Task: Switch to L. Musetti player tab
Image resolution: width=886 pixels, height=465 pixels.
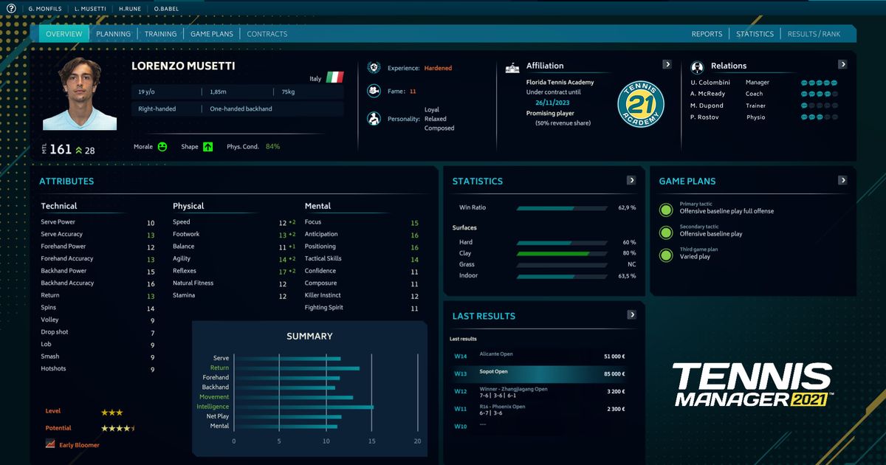Action: [89, 9]
